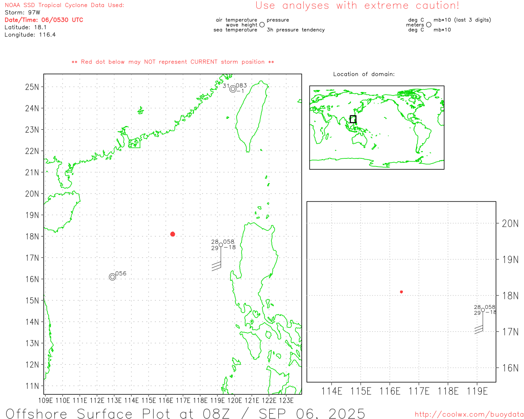Click the buoy station circle near Taiwan labeled 083
The width and height of the screenshot is (524, 419).
pos(233,89)
